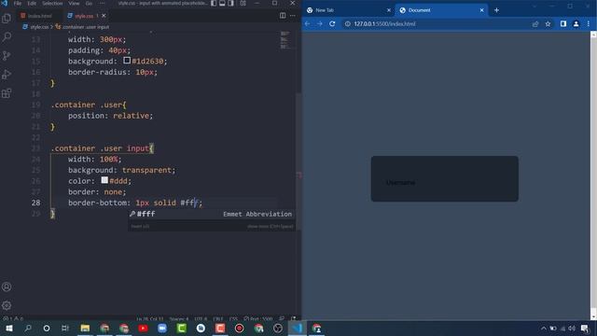Image resolution: width=597 pixels, height=336 pixels.
Task: Reload the browser page
Action: 332,23
